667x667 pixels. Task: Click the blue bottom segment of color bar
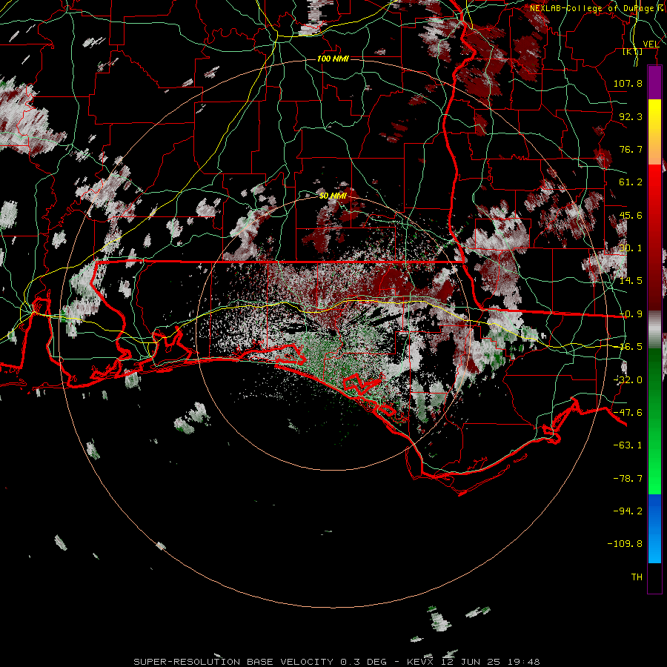tap(654, 528)
